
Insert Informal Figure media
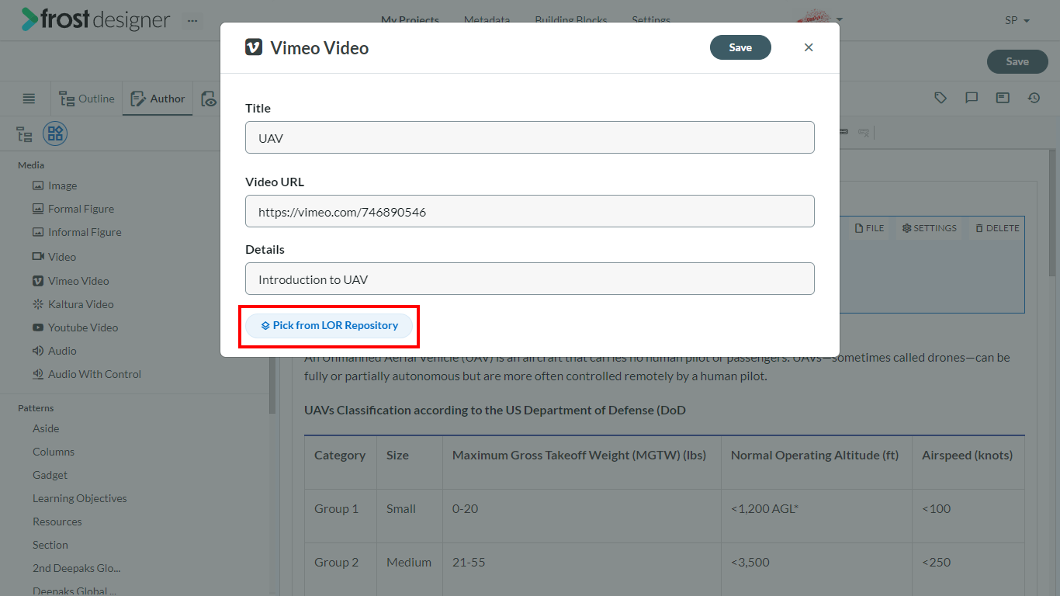tap(85, 232)
